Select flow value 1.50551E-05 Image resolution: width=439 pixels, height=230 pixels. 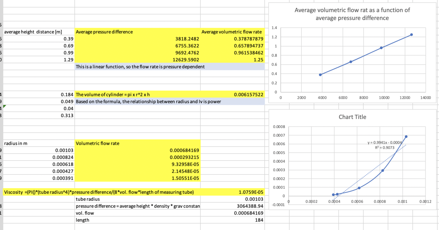[x=138, y=178]
